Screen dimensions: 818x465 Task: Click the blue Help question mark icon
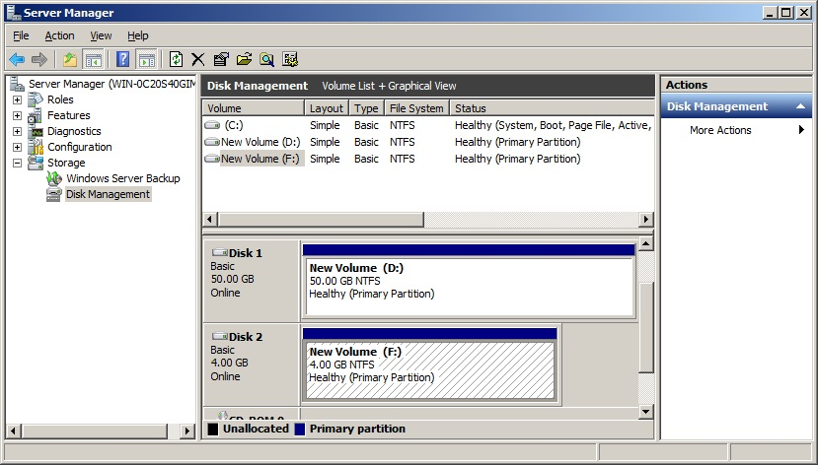click(x=123, y=59)
